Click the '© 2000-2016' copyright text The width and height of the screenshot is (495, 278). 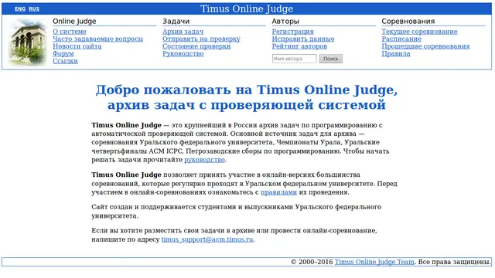pos(312,262)
